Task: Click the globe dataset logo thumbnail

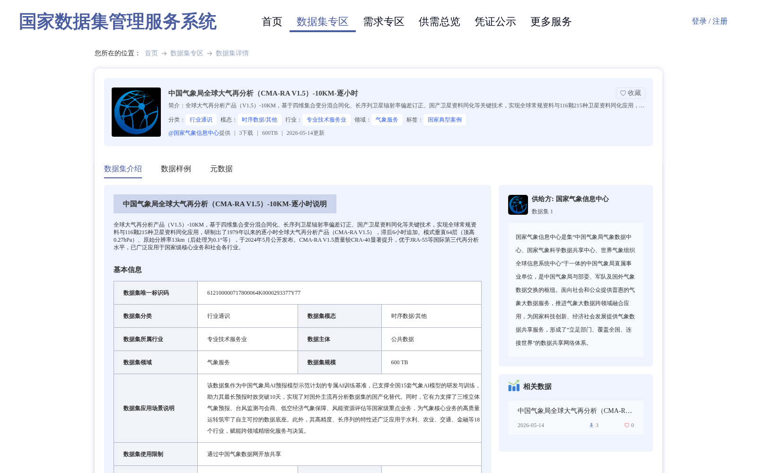Action: pos(136,112)
